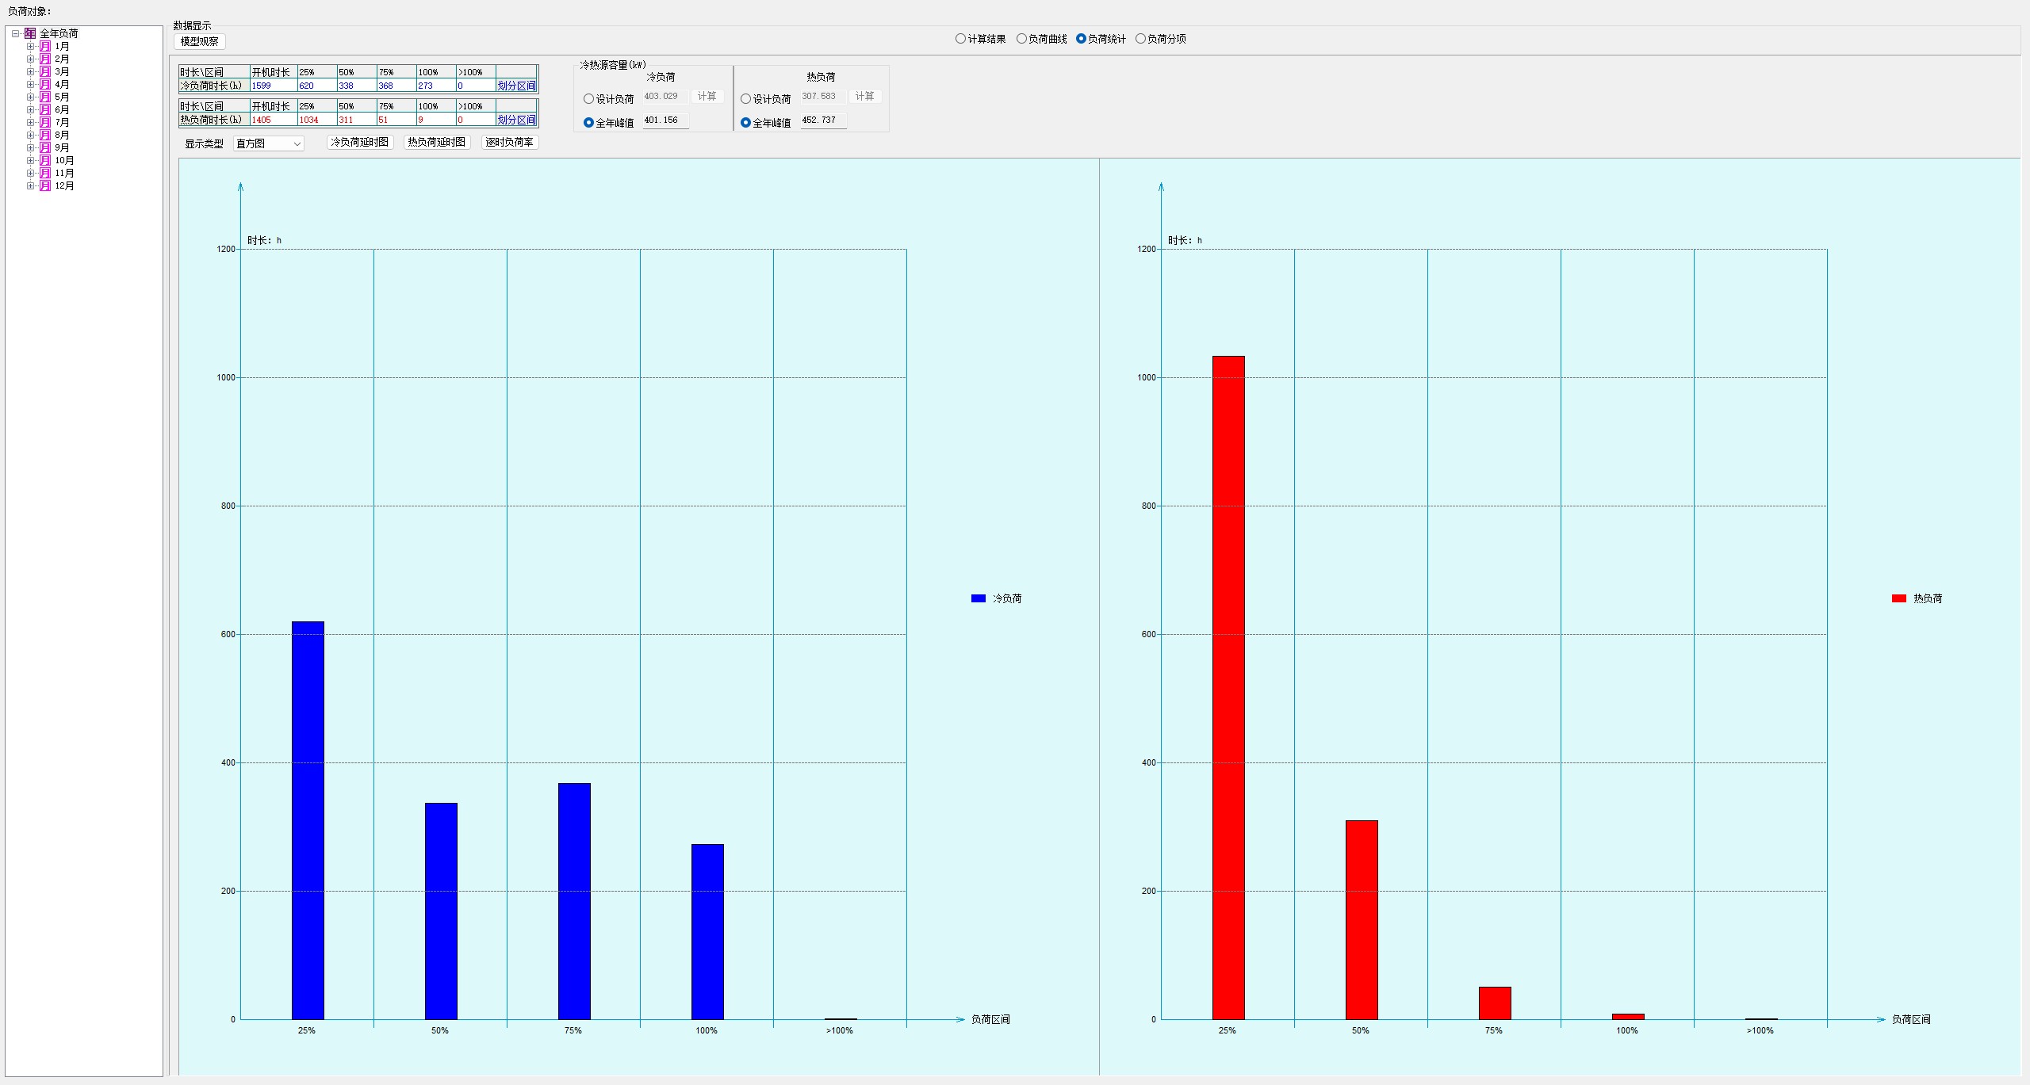This screenshot has height=1085, width=2030.
Task: Expand the 3月 tree node
Action: pos(30,72)
